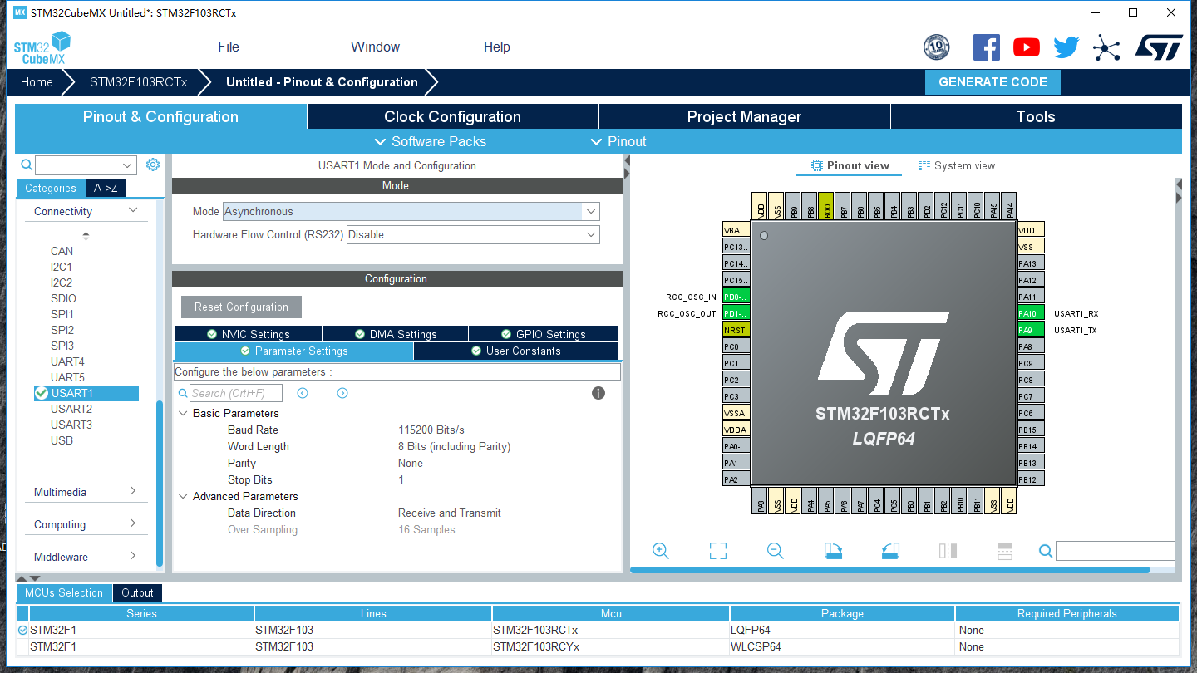Expand the Middleware category
Viewport: 1197px width, 673px height.
133,557
